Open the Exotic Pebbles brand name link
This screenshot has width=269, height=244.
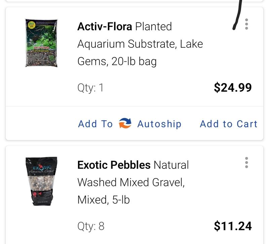[x=114, y=165]
